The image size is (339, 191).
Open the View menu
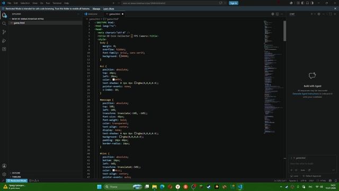click(35, 3)
